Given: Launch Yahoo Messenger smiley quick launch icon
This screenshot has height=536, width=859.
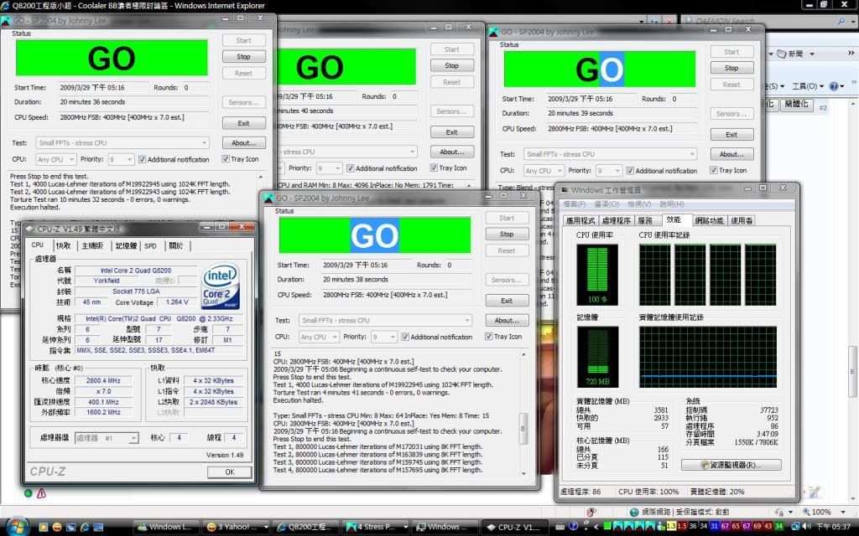Looking at the screenshot, I should coord(57,527).
